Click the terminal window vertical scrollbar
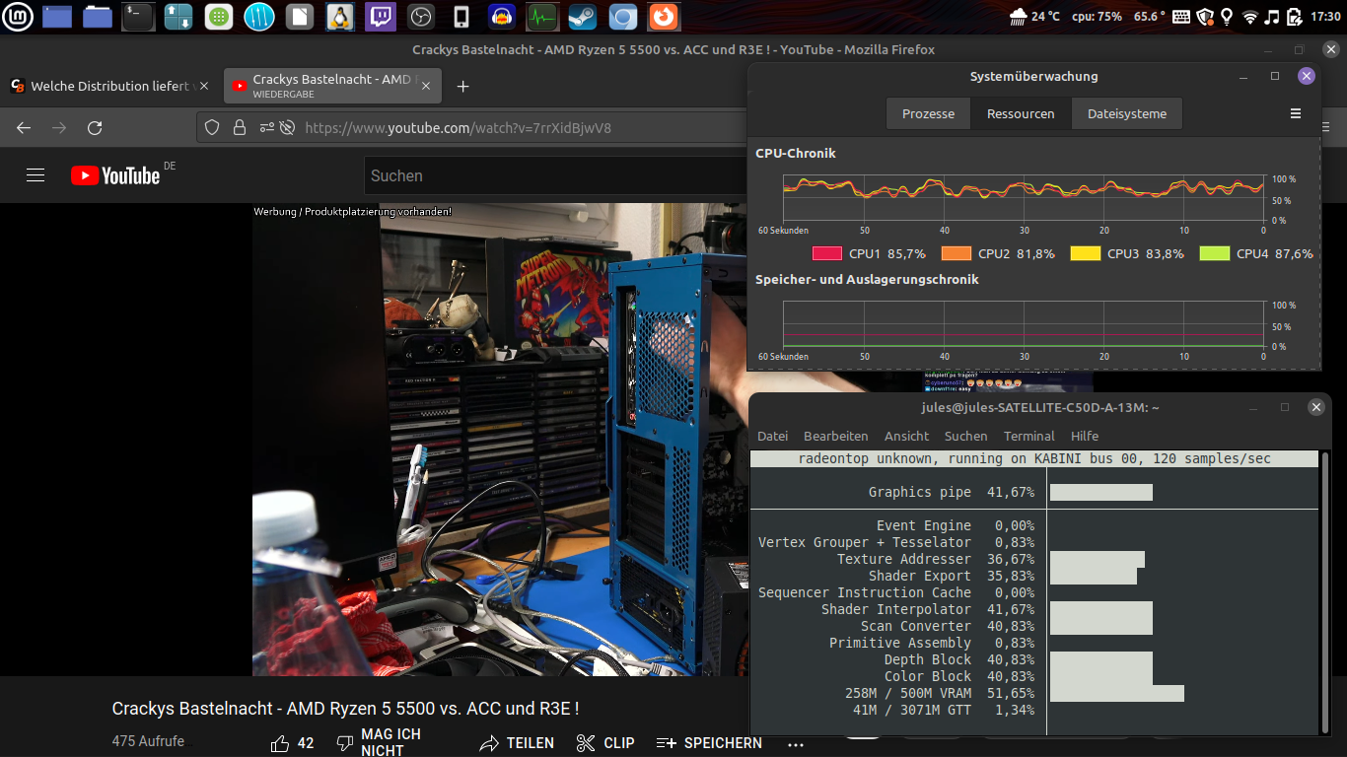1347x757 pixels. 1324,592
